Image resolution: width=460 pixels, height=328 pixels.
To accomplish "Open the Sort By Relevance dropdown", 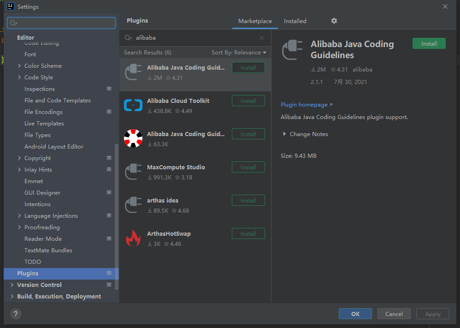I will (x=239, y=53).
